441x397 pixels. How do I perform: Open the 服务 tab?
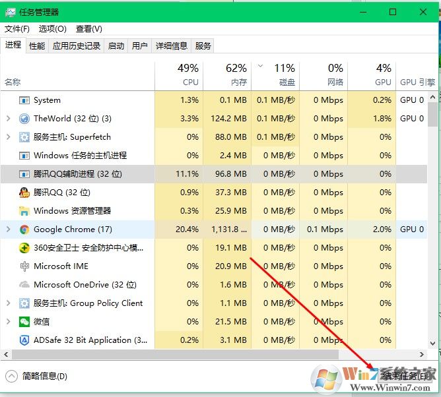[x=203, y=46]
